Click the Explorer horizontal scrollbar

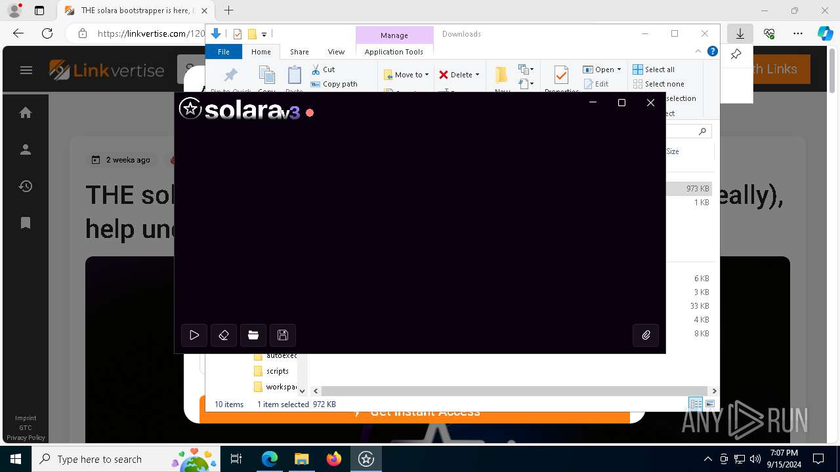pyautogui.click(x=514, y=391)
